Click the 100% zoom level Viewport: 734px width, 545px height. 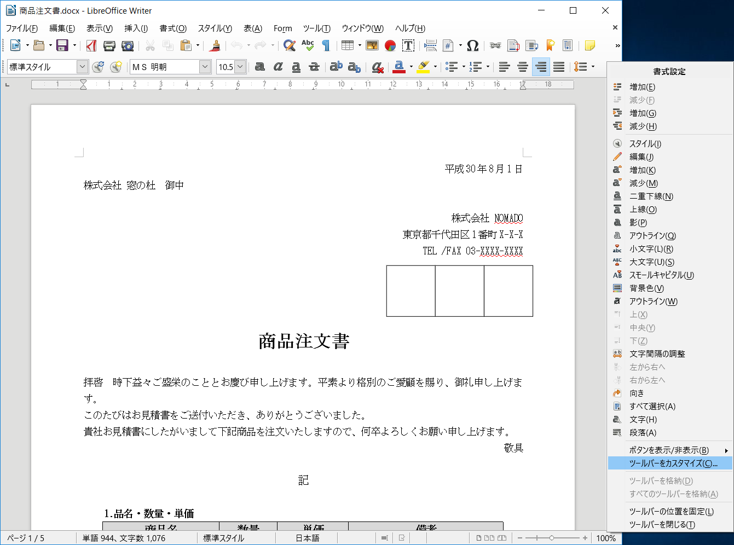pyautogui.click(x=606, y=538)
